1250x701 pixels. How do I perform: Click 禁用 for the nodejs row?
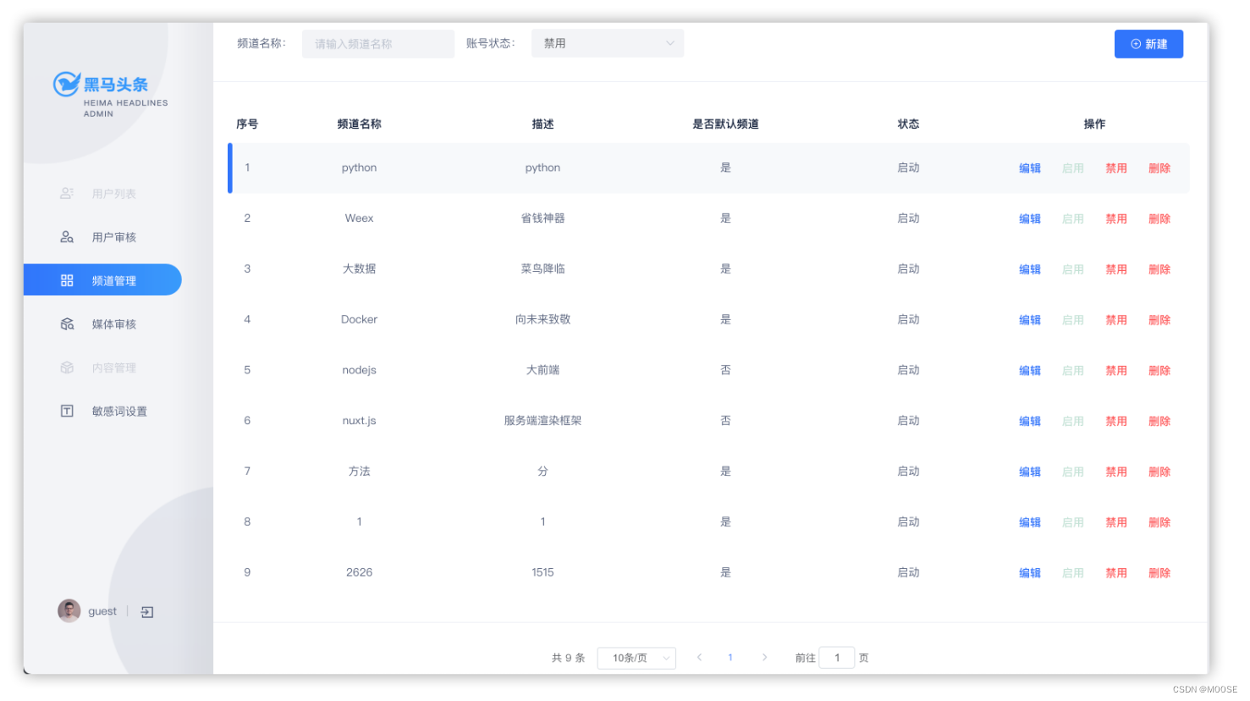coord(1116,371)
